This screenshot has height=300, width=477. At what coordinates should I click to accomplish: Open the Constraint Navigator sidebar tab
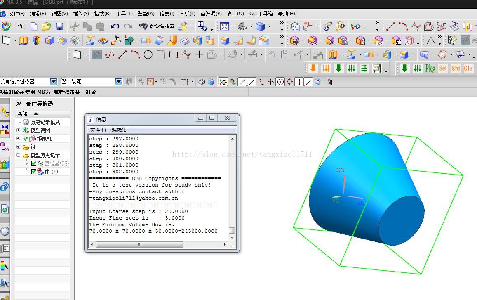click(x=5, y=129)
